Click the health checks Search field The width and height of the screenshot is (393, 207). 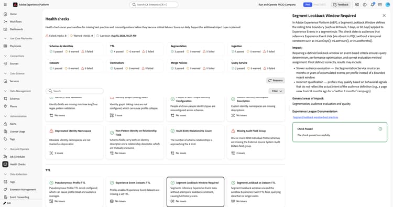(74, 91)
